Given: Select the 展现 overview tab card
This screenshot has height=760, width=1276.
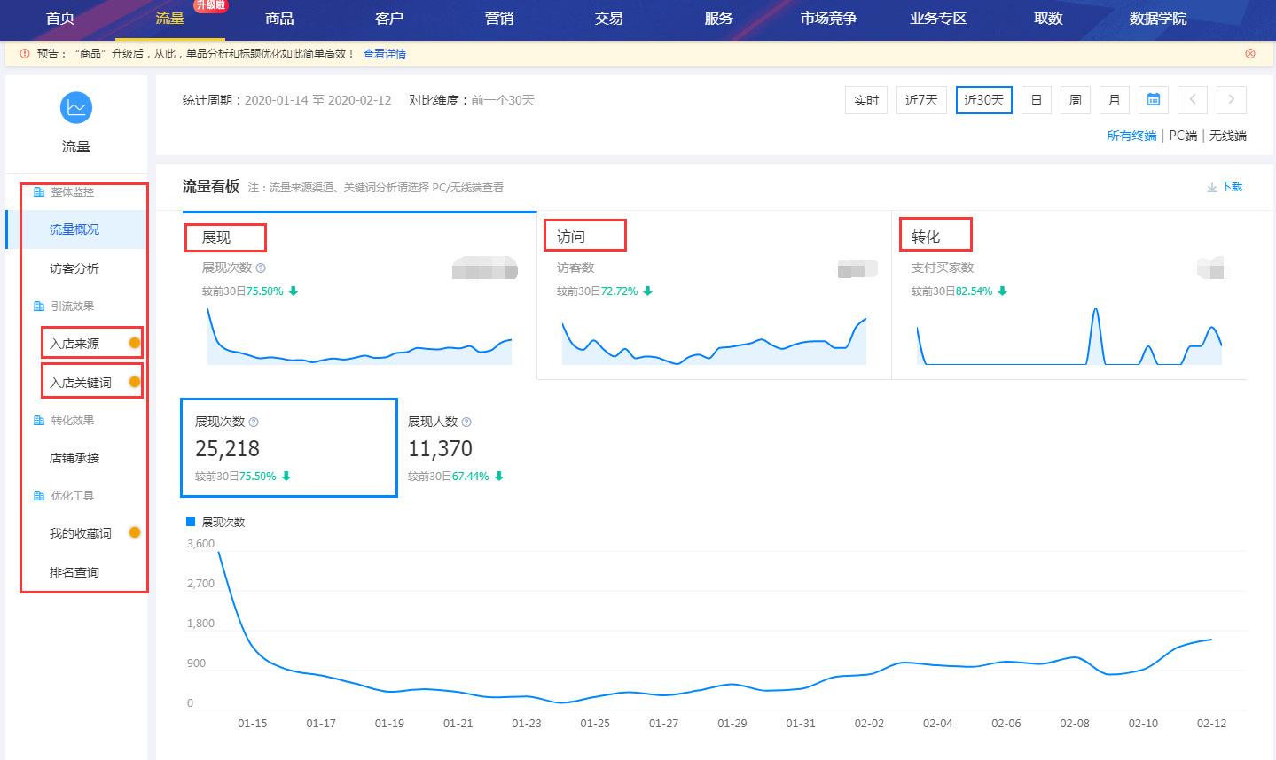Looking at the screenshot, I should click(x=359, y=295).
